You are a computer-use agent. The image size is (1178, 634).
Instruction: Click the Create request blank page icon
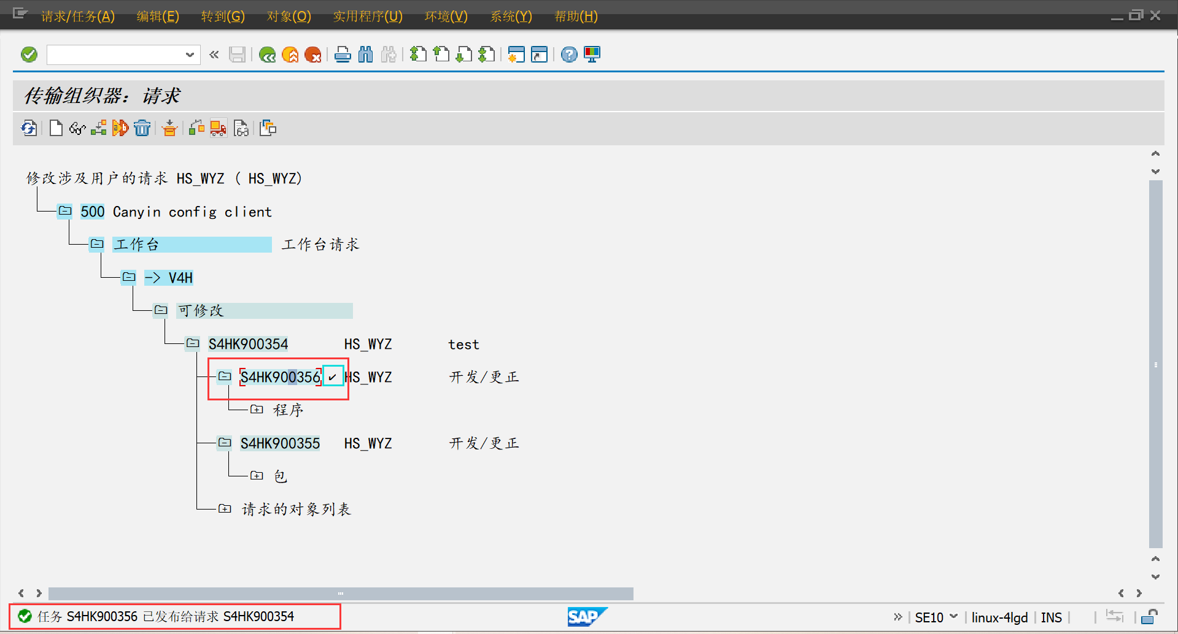56,128
